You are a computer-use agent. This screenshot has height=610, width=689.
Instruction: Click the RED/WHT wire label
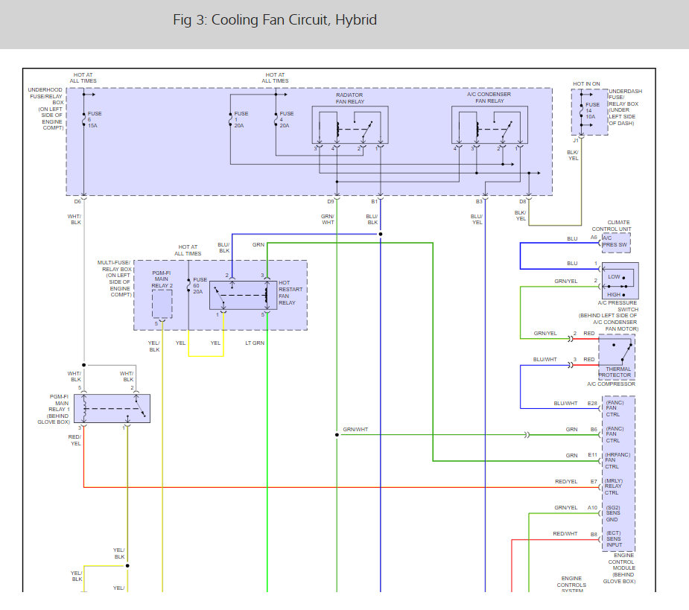tap(565, 534)
